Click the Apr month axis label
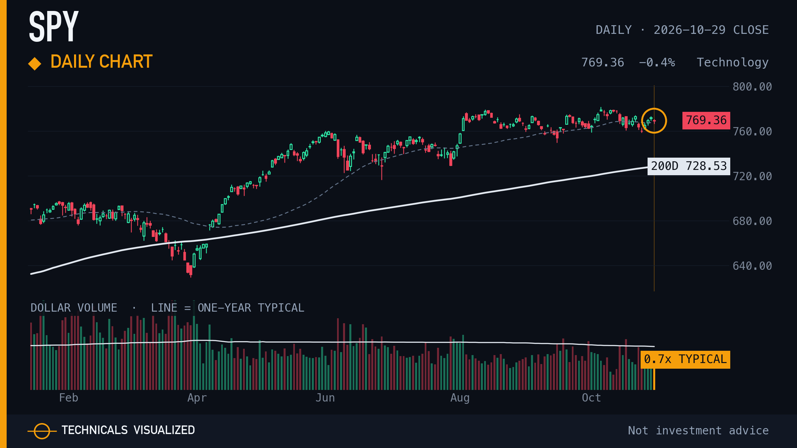This screenshot has width=797, height=448. point(197,398)
